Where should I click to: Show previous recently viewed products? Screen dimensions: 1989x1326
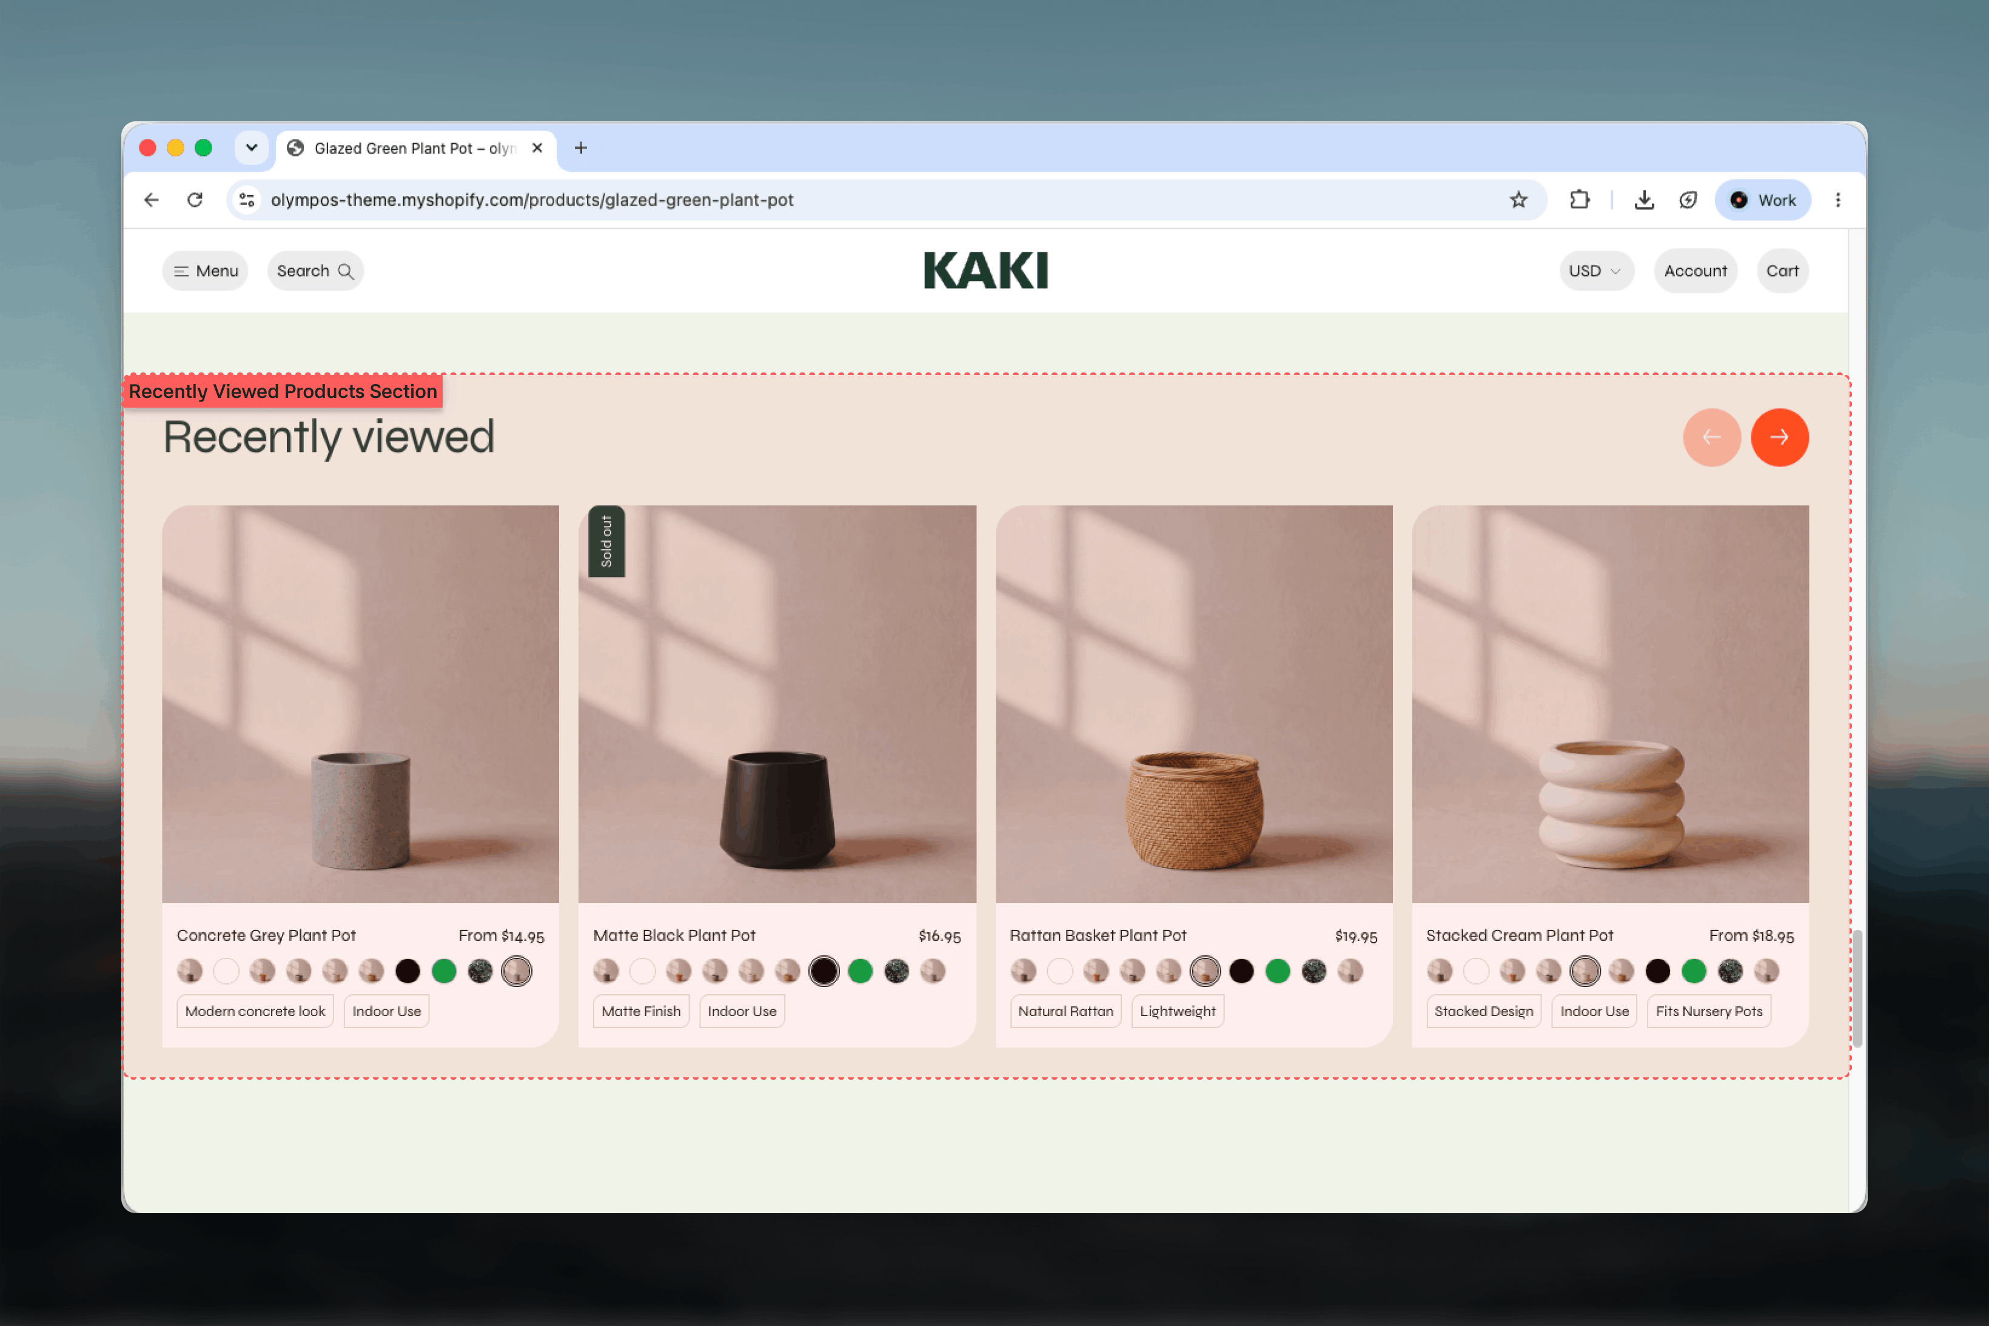(x=1712, y=437)
